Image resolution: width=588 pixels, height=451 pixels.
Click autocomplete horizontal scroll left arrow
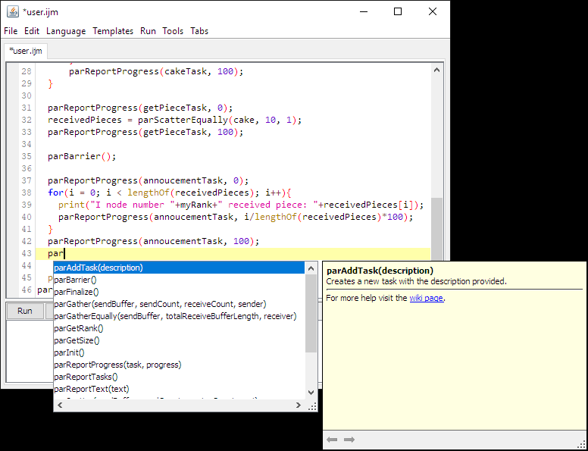(60, 406)
